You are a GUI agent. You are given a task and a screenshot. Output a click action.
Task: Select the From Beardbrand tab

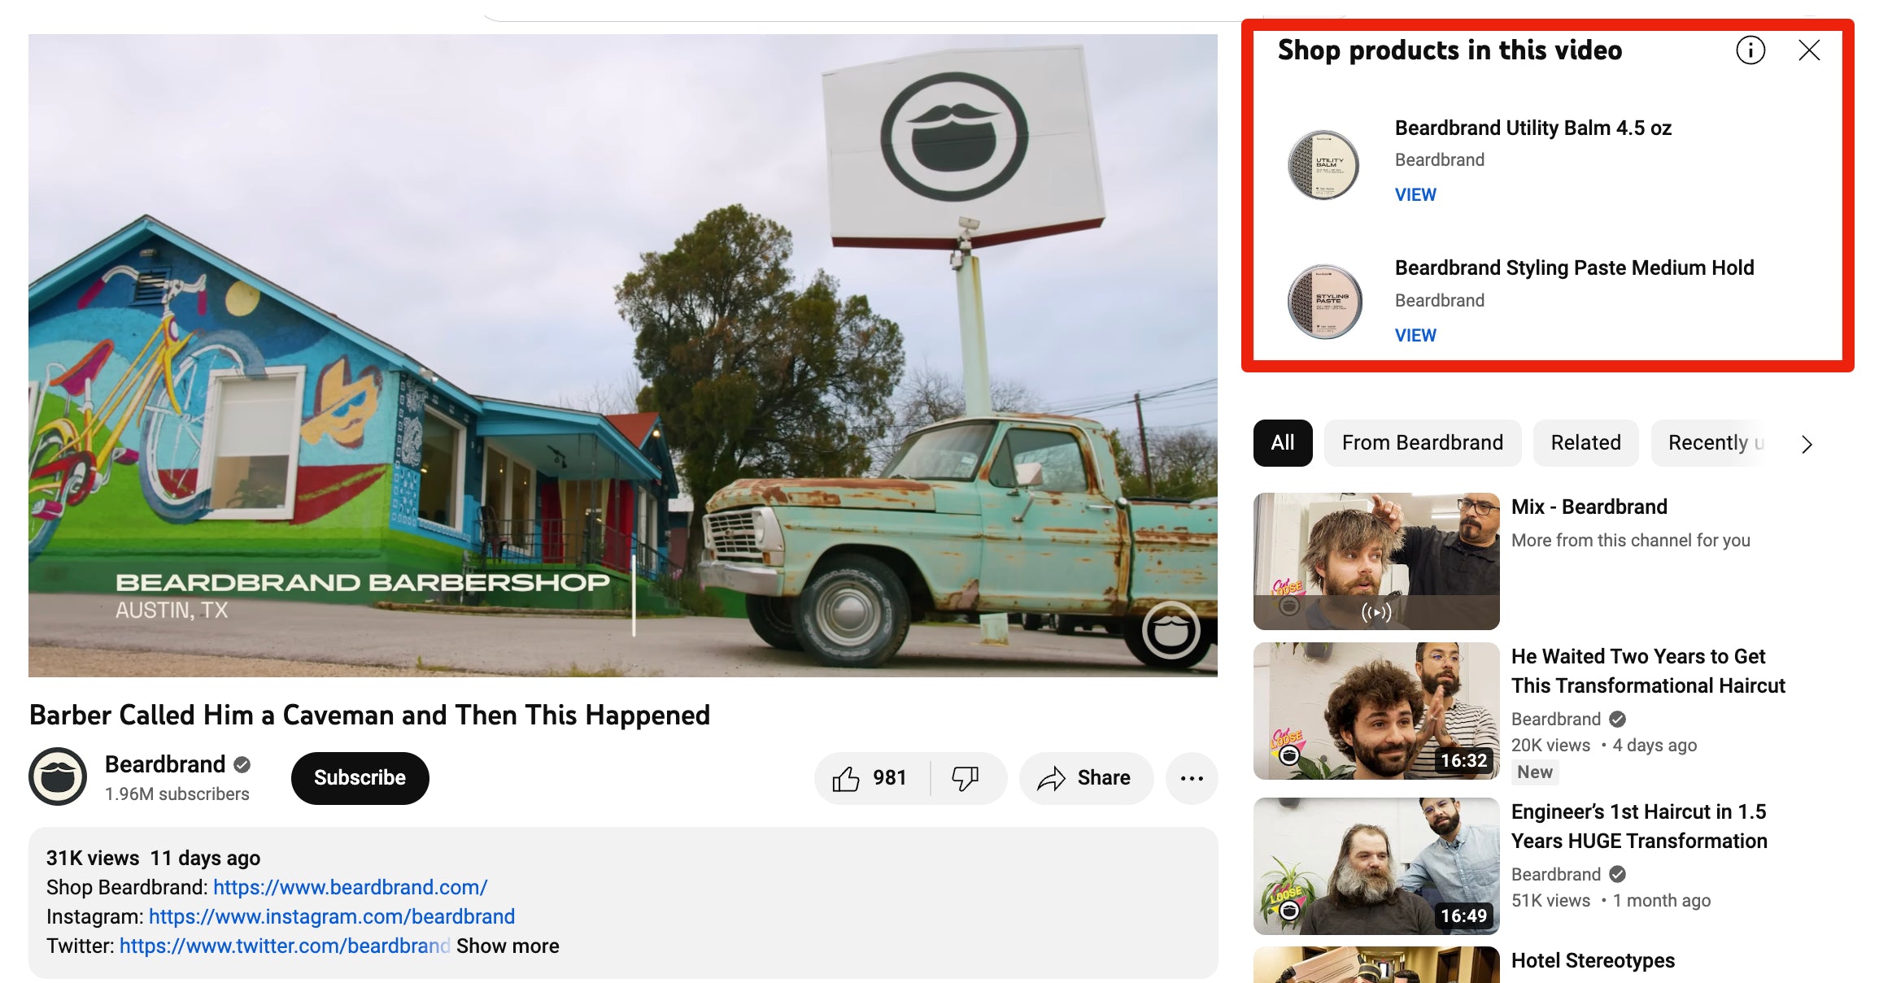1422,442
